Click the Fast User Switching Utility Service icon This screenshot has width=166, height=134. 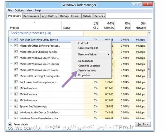click(x=16, y=40)
